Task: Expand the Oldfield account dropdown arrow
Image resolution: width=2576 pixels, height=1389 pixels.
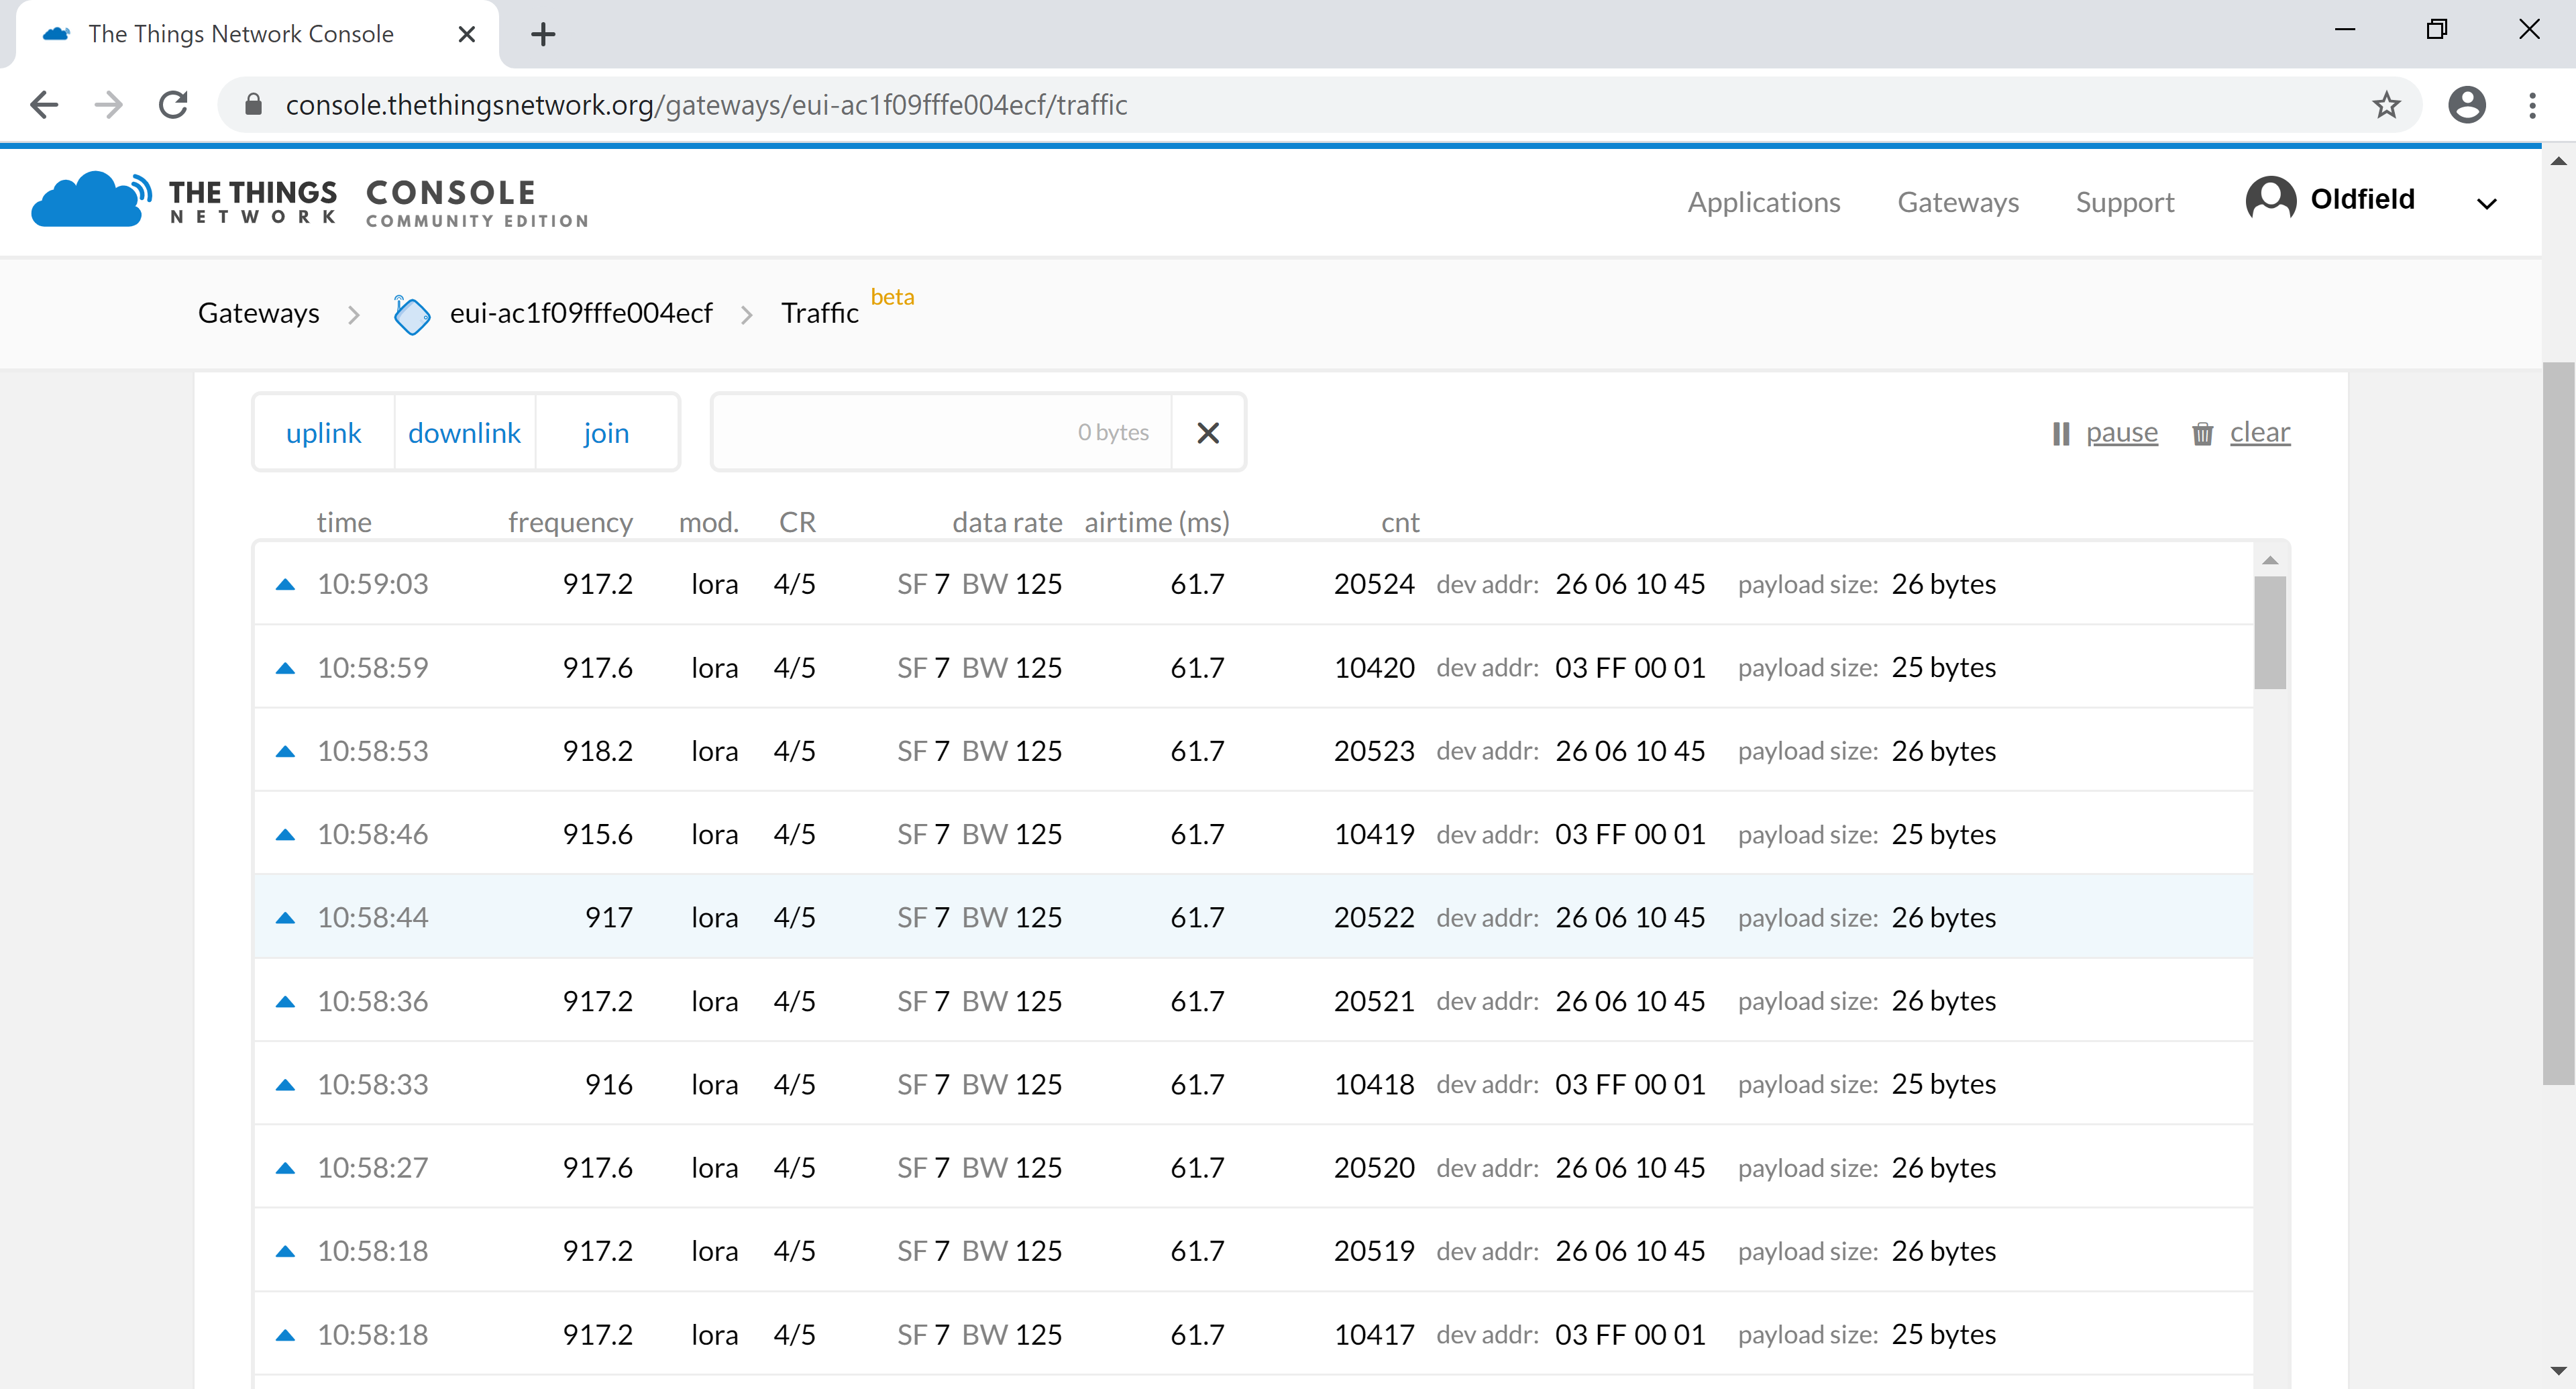Action: [2486, 203]
